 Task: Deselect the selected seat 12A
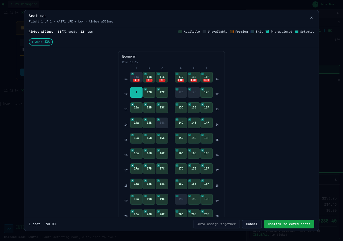(136, 92)
